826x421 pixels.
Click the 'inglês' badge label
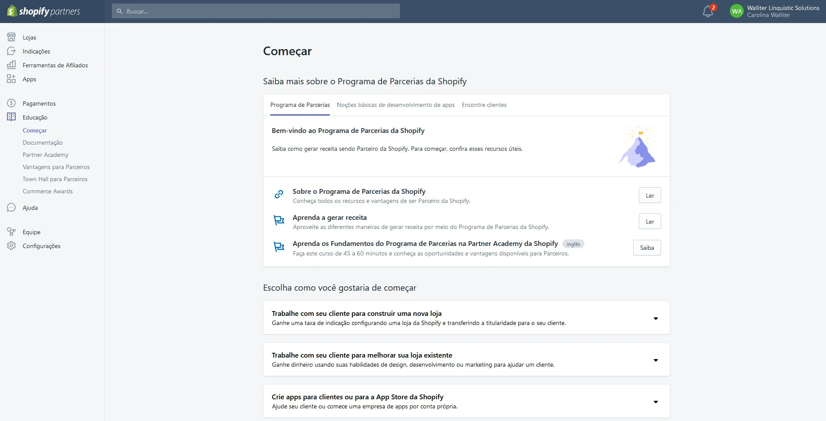pyautogui.click(x=573, y=244)
